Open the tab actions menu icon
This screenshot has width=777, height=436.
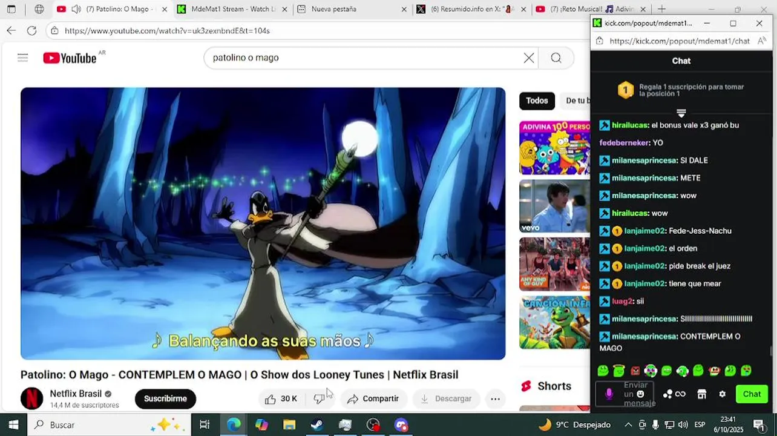[11, 9]
